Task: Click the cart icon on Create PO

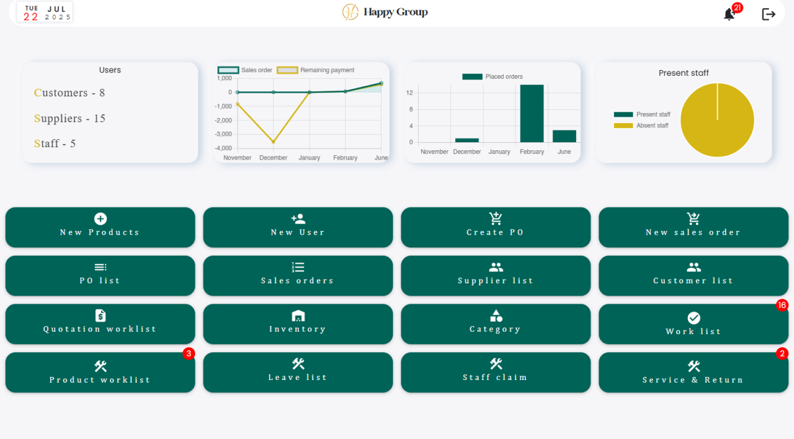Action: pos(496,219)
